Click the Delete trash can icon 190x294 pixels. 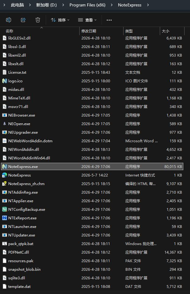[x=38, y=20]
